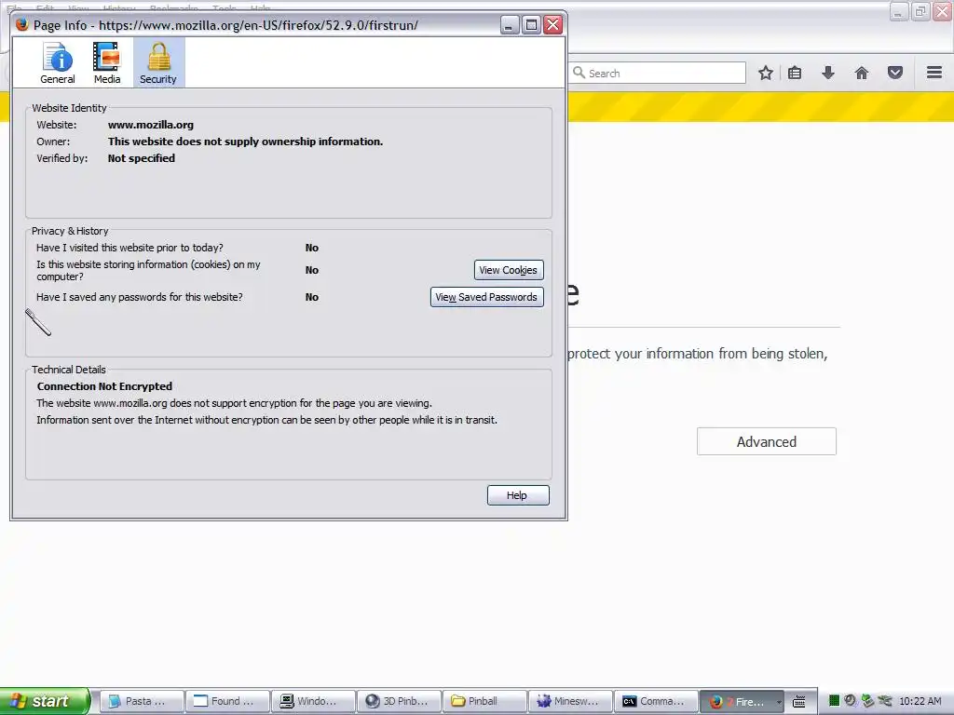Focus the Firefox Search box

tap(657, 73)
